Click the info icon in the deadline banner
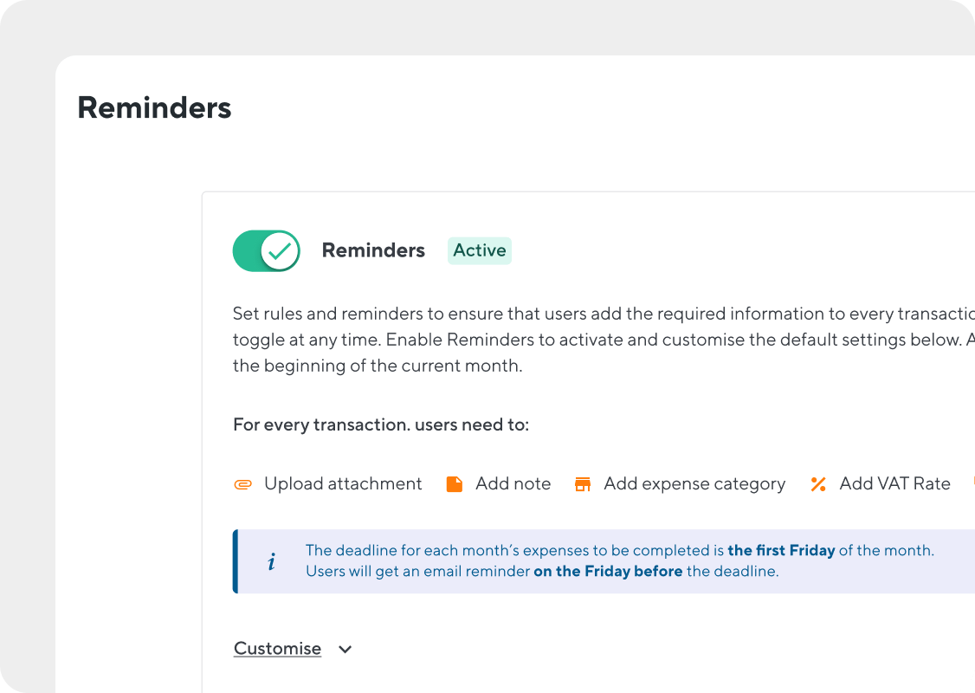 point(271,560)
